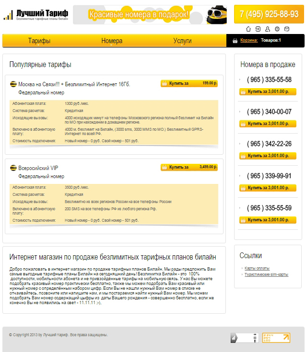
Task: Click the bee icon beside Всеросийский VIP
Action: pos(13,168)
